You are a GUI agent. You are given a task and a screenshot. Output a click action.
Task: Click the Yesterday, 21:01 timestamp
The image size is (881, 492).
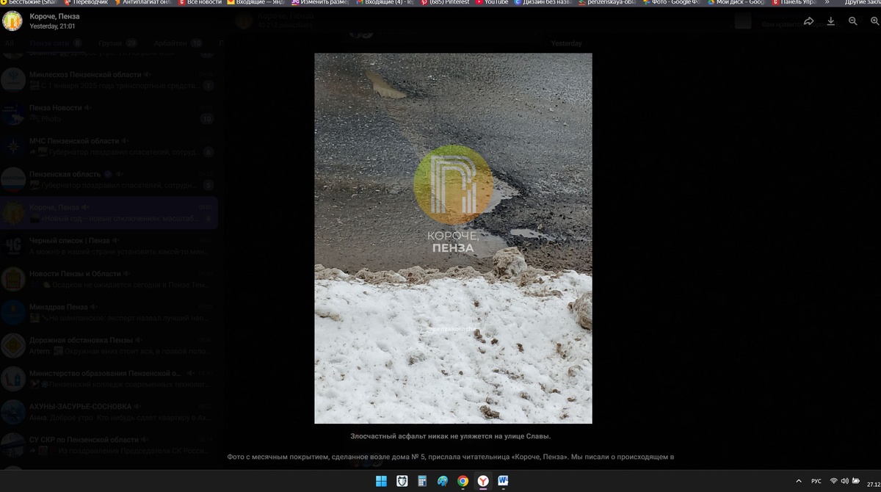[52, 26]
